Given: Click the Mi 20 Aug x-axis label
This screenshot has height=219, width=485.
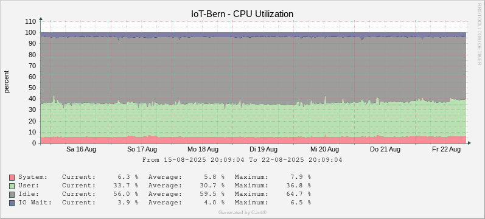Looking at the screenshot, I should point(324,150).
